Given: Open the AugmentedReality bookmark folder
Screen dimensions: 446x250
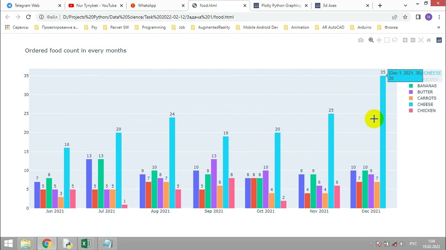Looking at the screenshot, I should [x=210, y=27].
